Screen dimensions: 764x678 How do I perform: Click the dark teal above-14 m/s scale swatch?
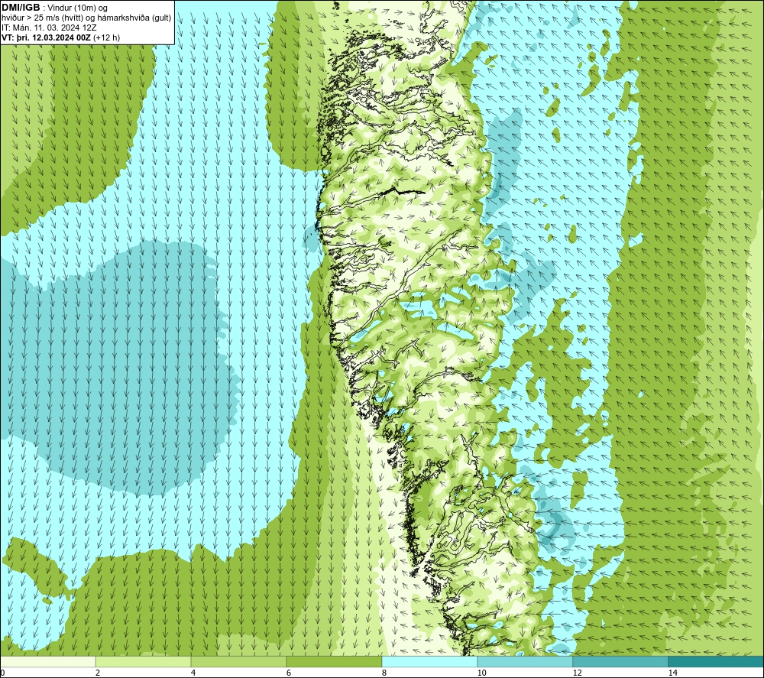click(x=716, y=661)
